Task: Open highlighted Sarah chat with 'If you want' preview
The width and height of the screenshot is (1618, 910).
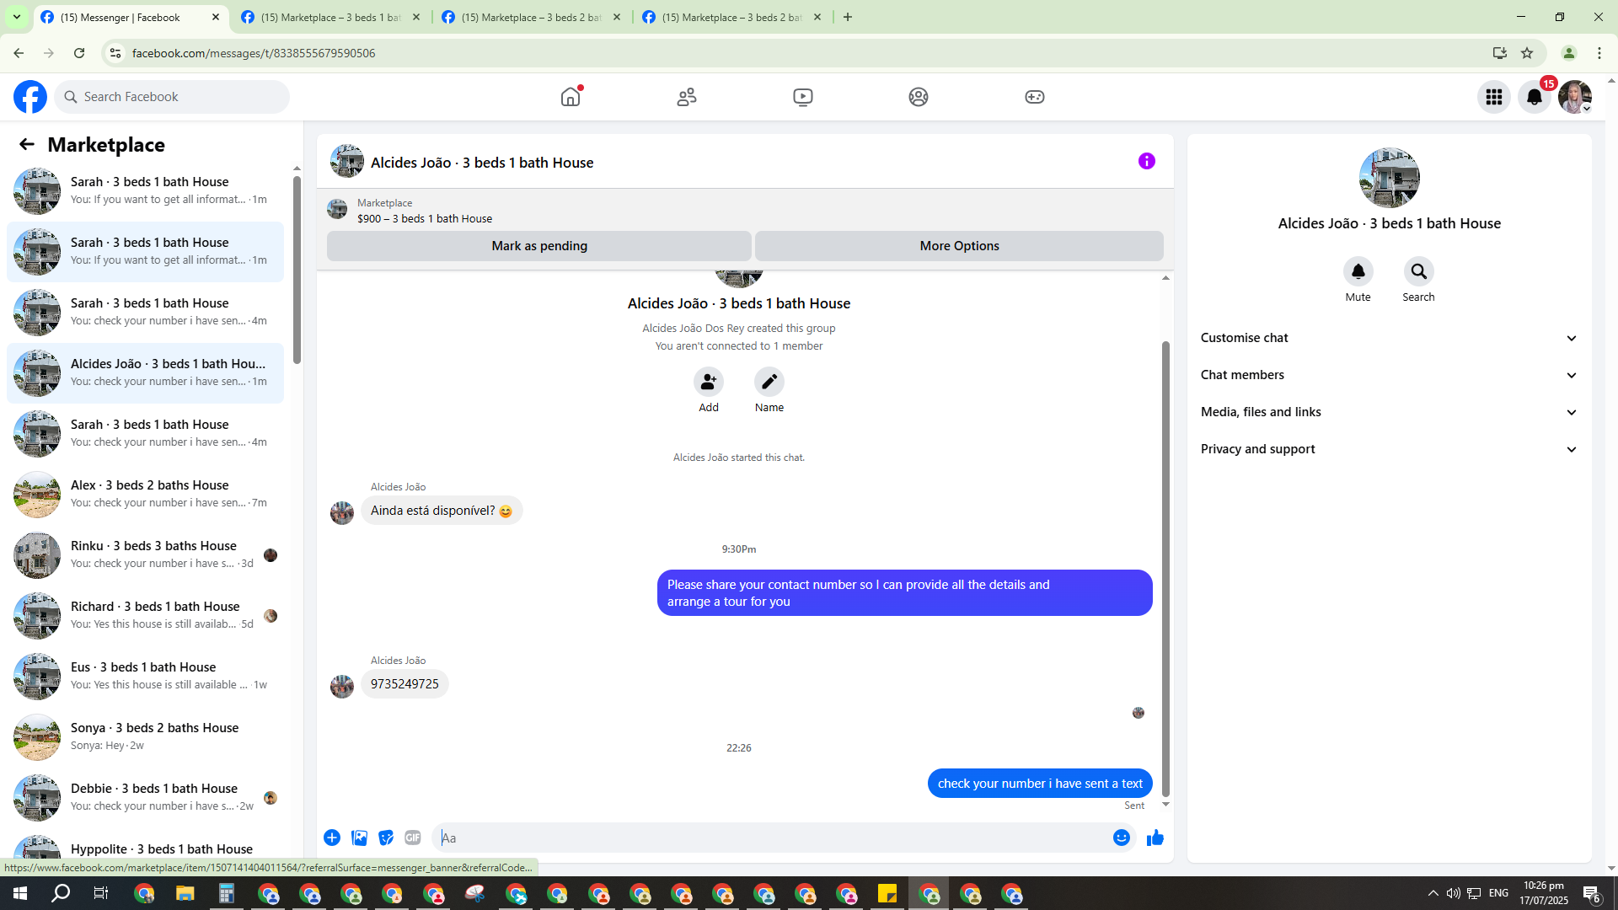Action: click(x=145, y=251)
